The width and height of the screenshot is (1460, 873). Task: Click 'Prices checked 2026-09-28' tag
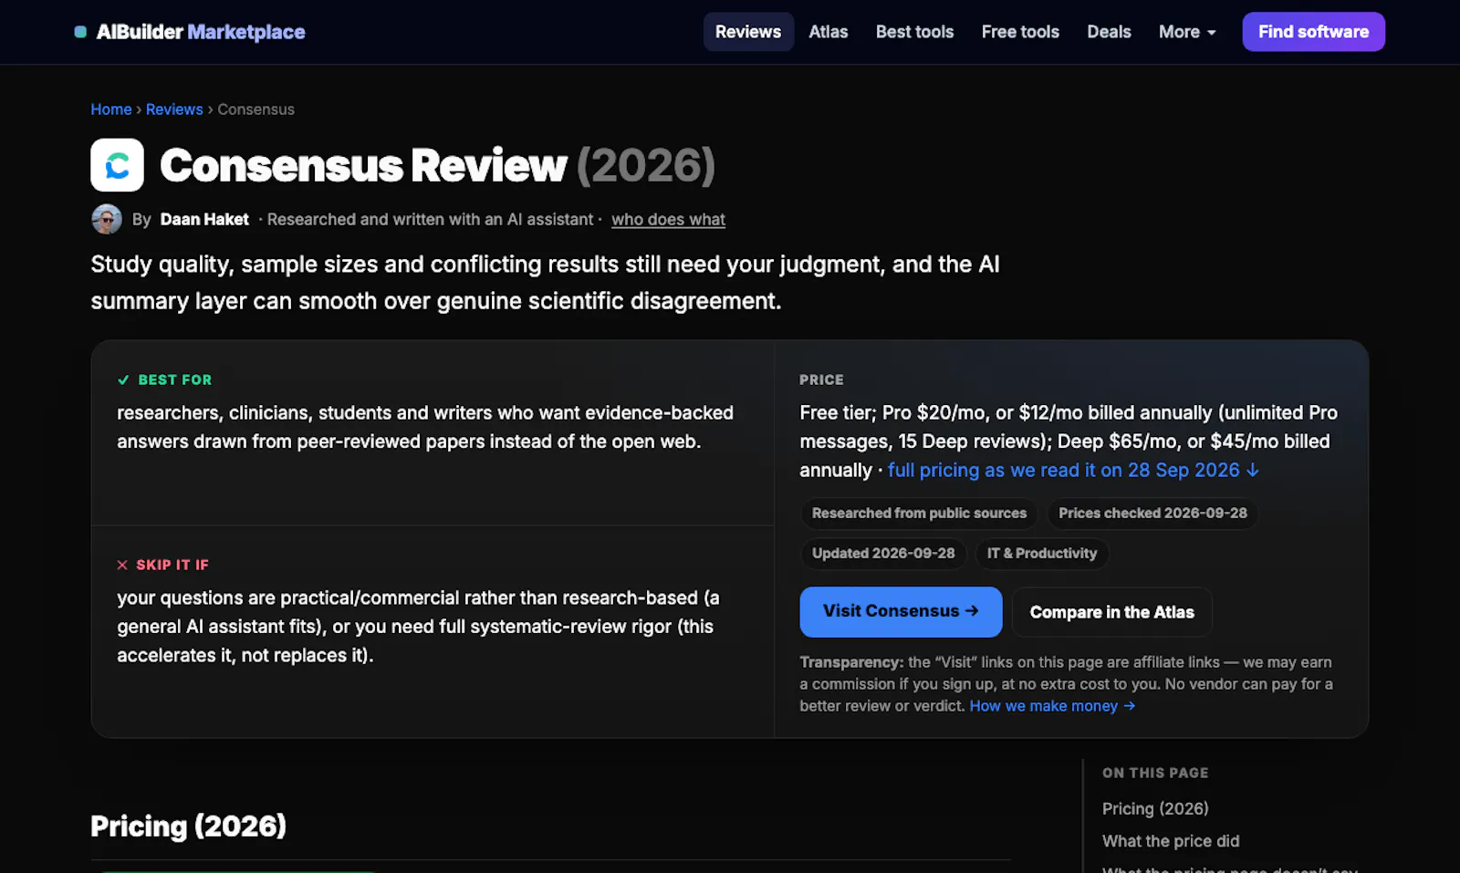1152,514
